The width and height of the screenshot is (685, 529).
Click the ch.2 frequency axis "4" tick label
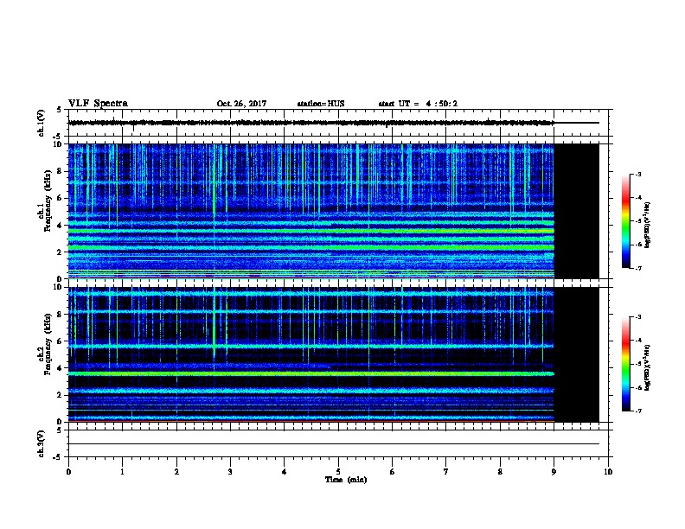coord(60,368)
